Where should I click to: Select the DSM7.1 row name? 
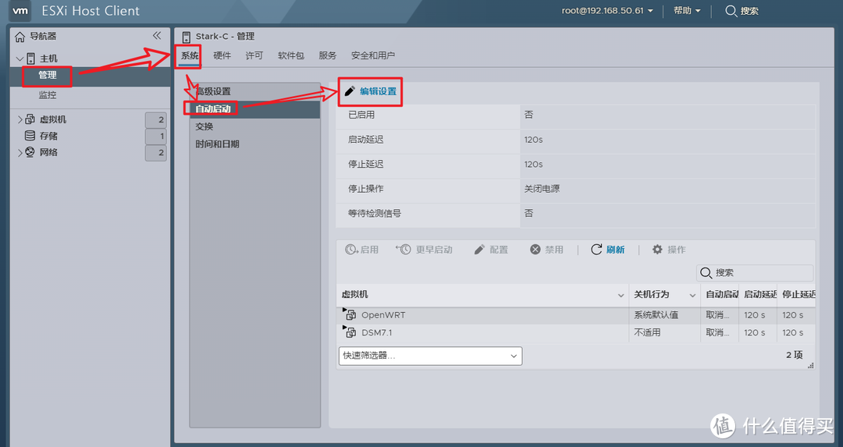click(377, 332)
